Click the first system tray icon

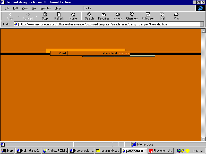click(x=178, y=151)
